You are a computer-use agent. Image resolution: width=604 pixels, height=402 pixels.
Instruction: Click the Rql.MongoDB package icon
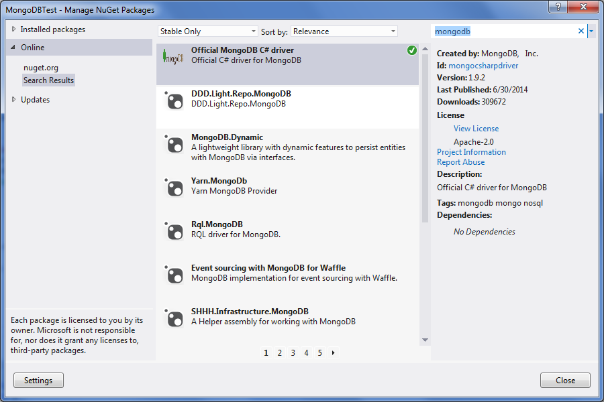coord(174,231)
